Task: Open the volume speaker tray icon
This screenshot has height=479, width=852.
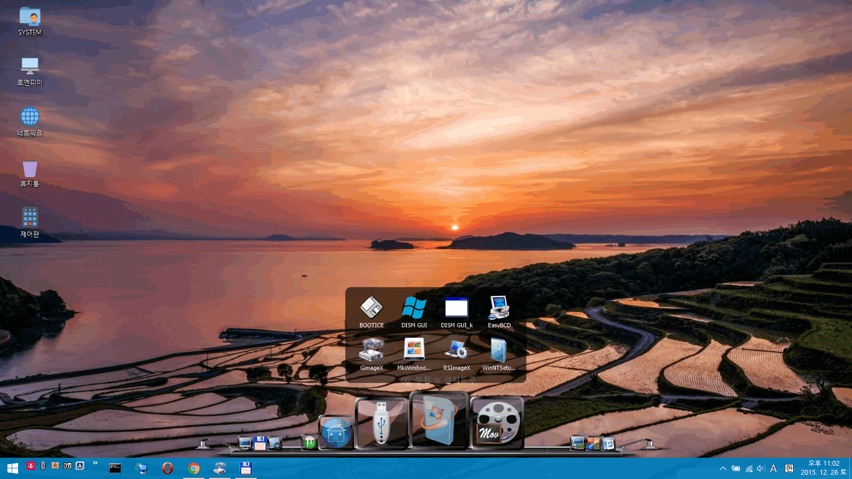Action: [761, 469]
